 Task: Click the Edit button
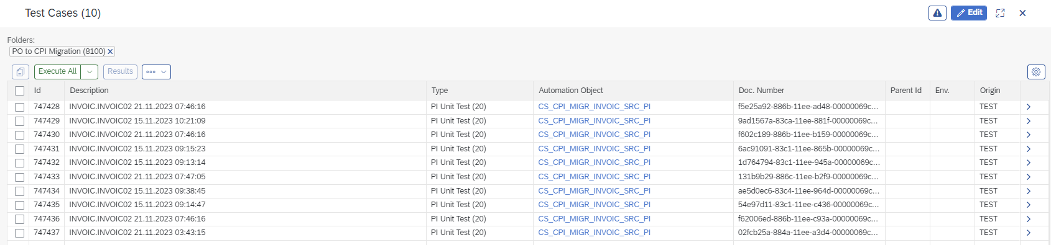point(969,12)
